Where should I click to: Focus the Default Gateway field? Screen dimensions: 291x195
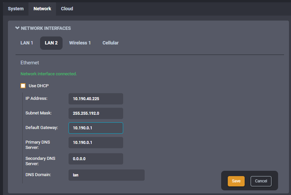pos(96,128)
